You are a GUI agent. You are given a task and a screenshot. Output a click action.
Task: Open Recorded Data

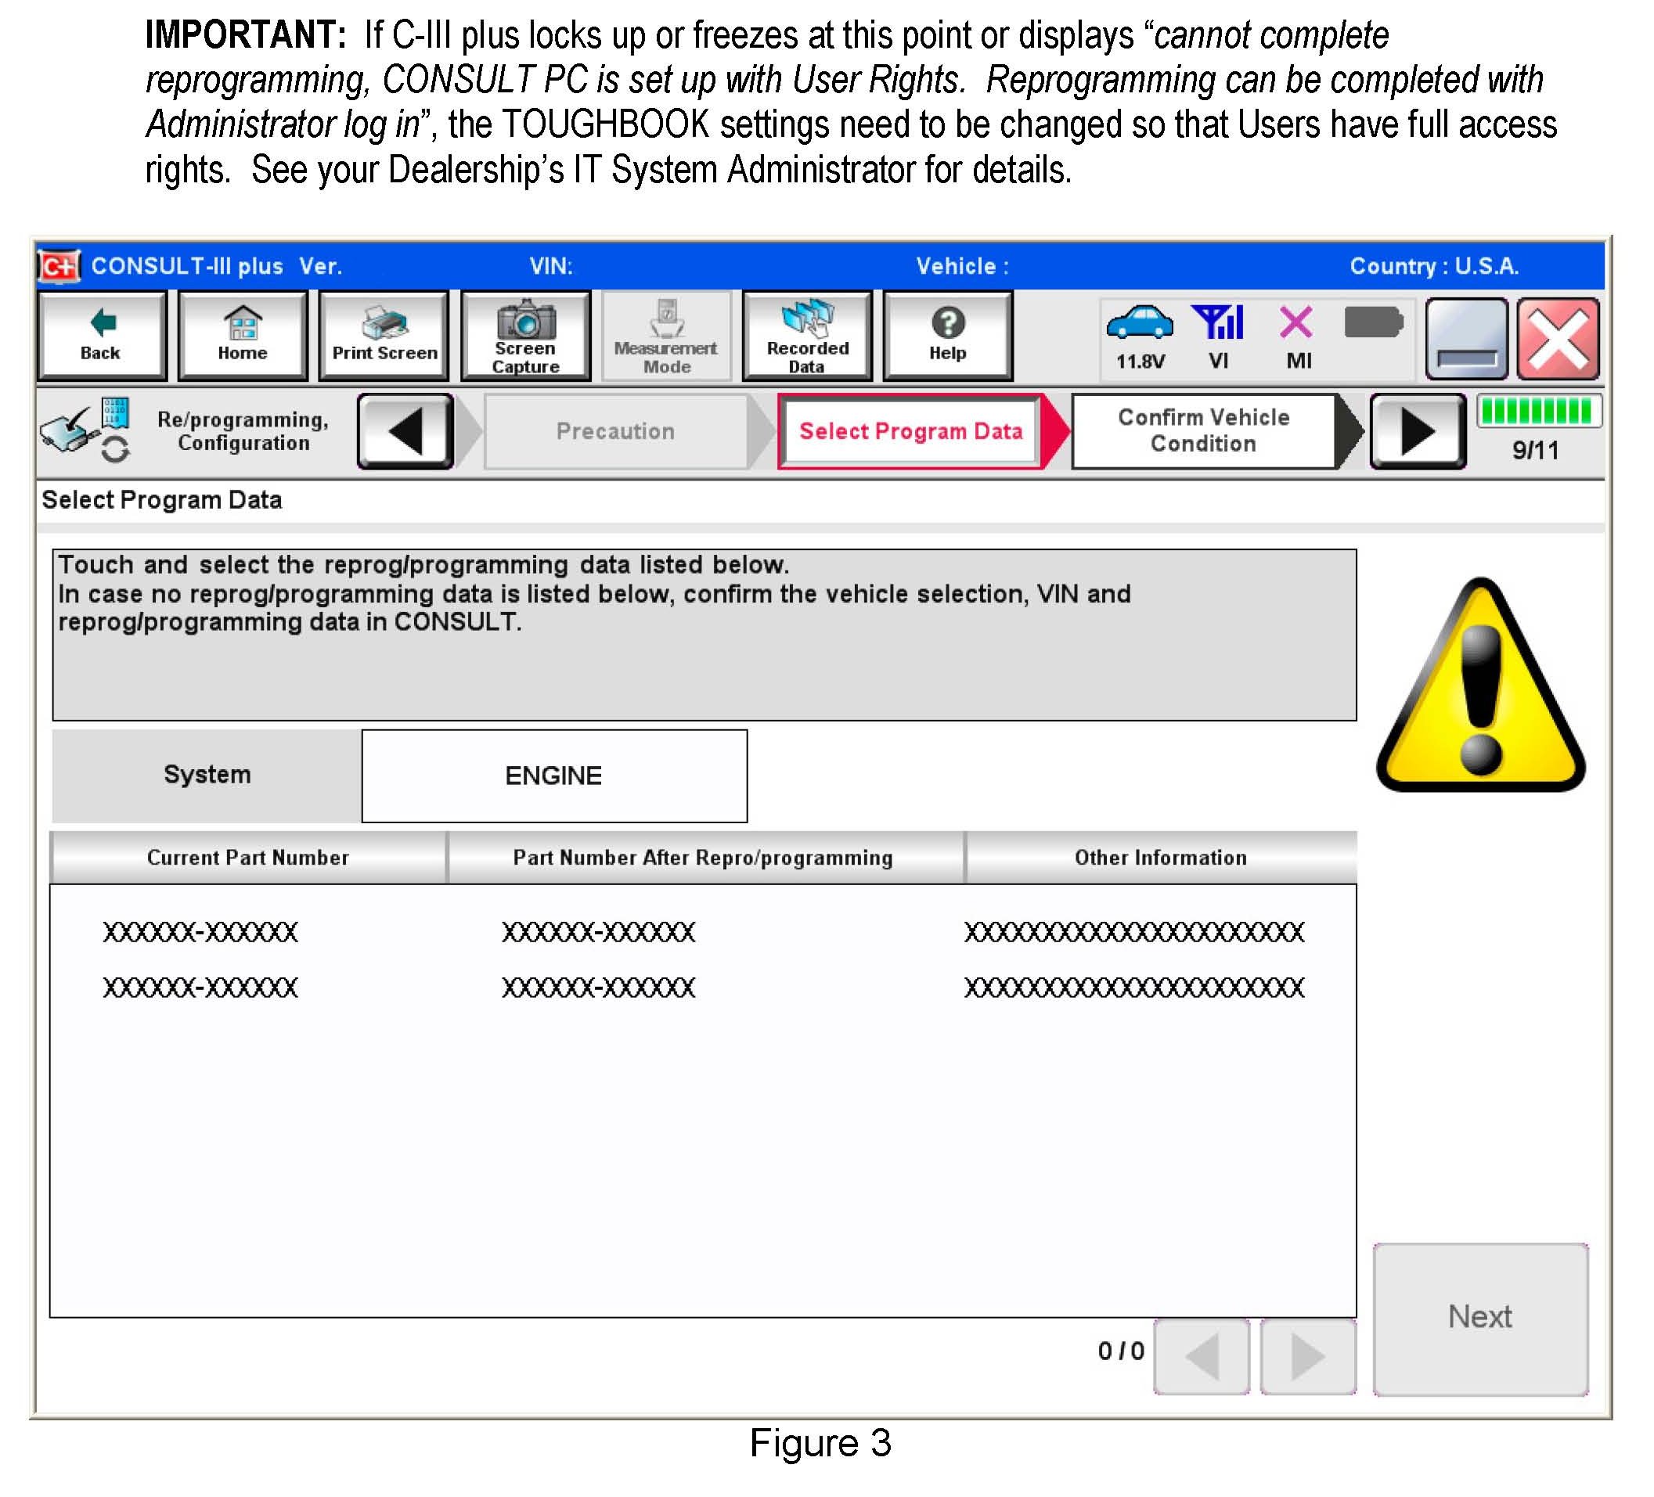pos(807,336)
